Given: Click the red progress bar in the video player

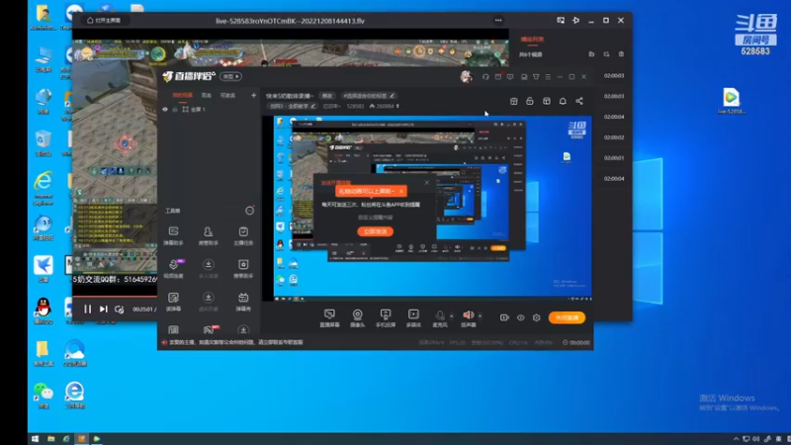Looking at the screenshot, I should [x=115, y=297].
